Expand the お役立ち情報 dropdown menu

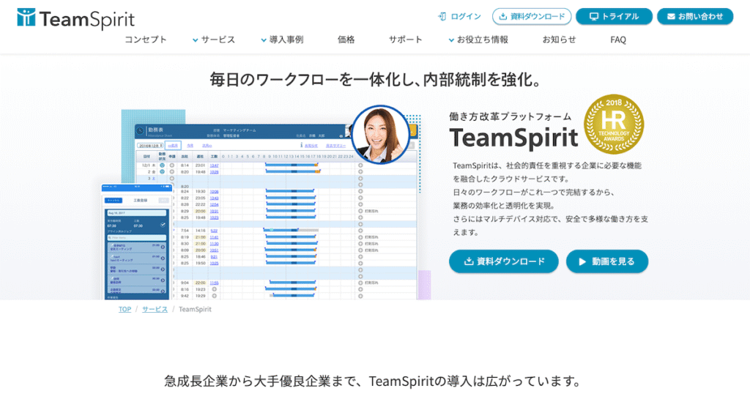[478, 40]
